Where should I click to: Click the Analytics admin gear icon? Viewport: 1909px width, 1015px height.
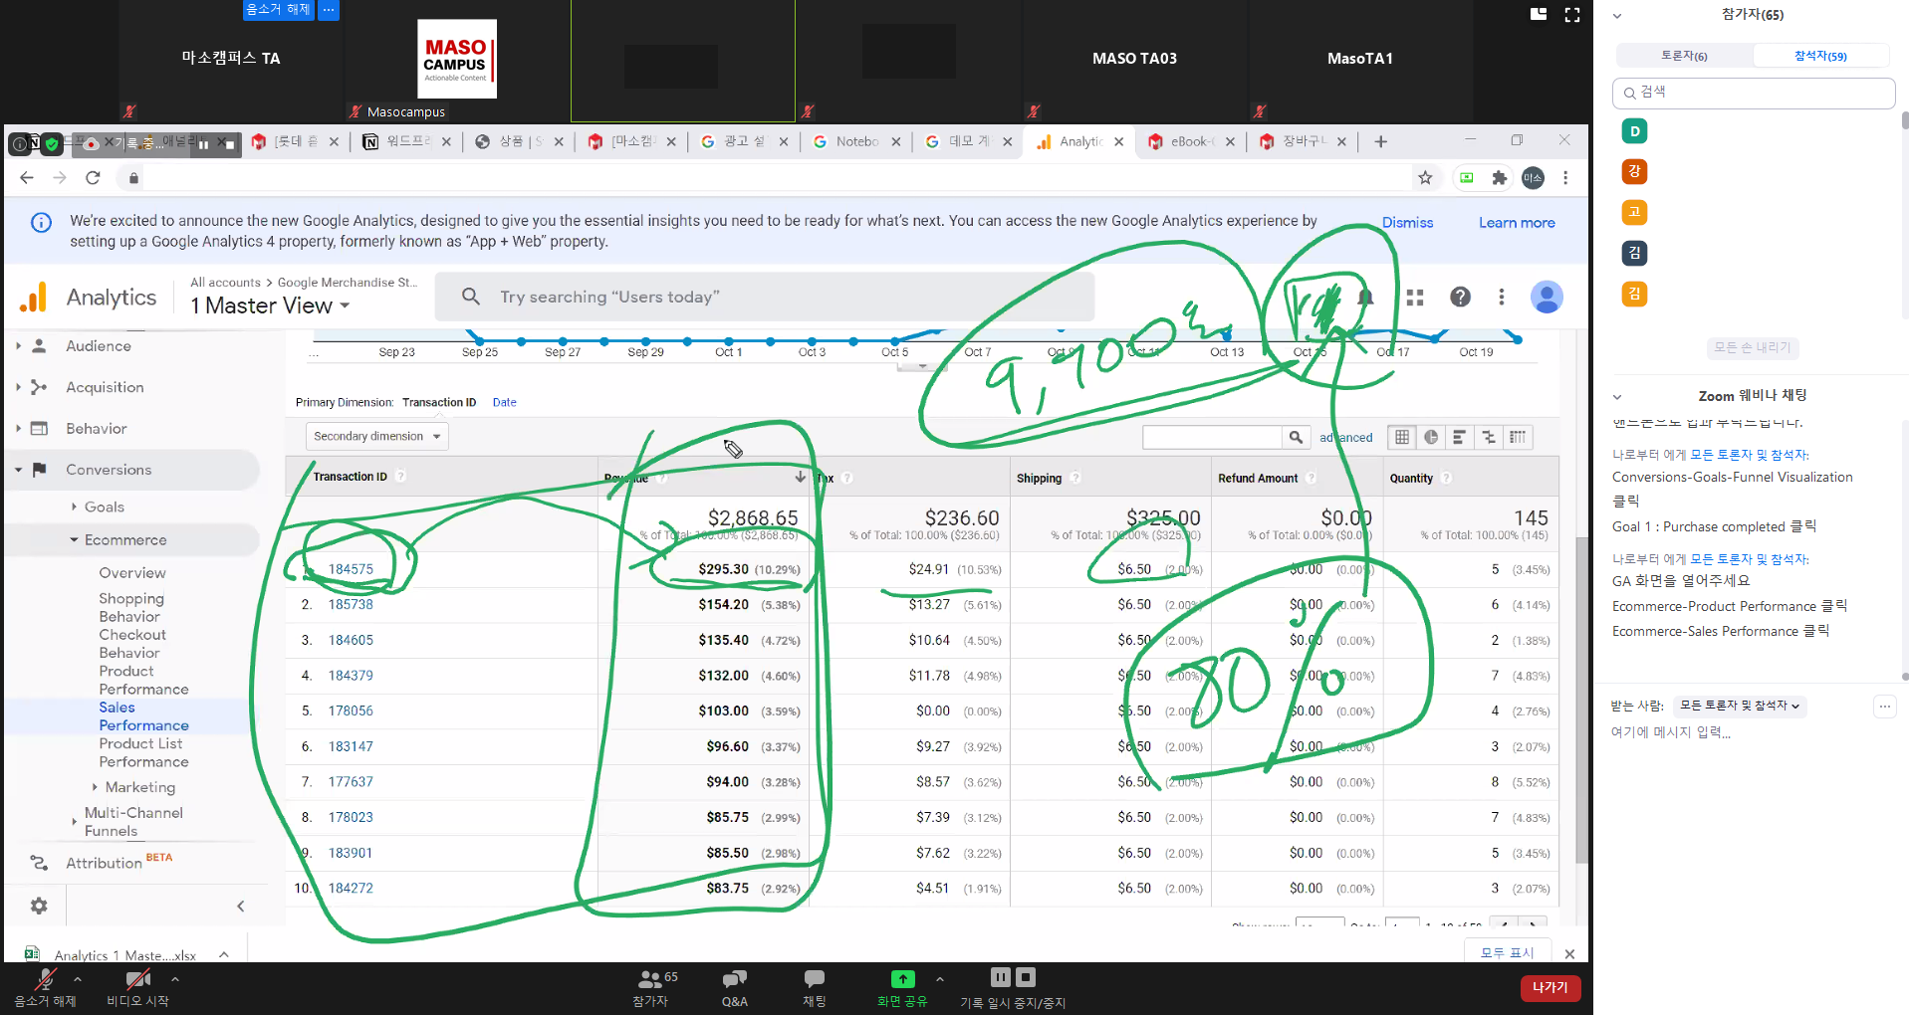tap(39, 906)
